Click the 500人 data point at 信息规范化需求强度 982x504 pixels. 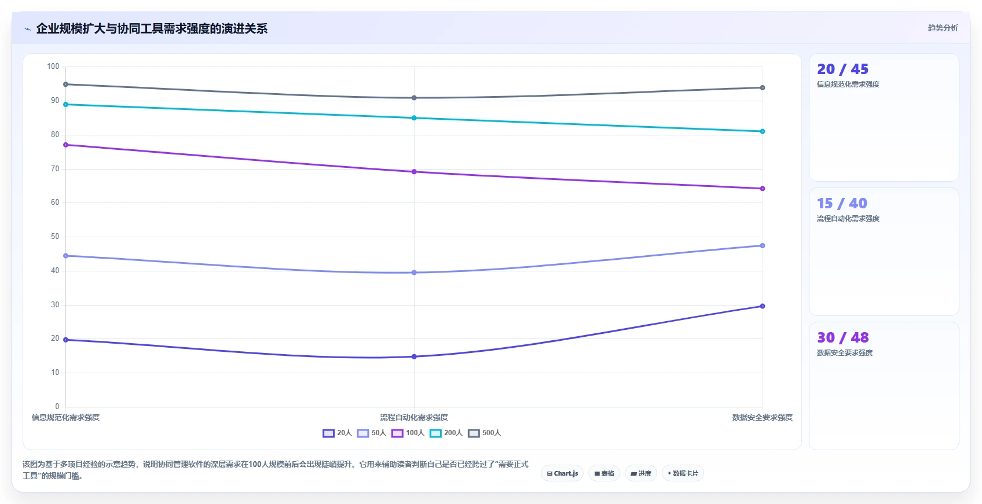65,84
